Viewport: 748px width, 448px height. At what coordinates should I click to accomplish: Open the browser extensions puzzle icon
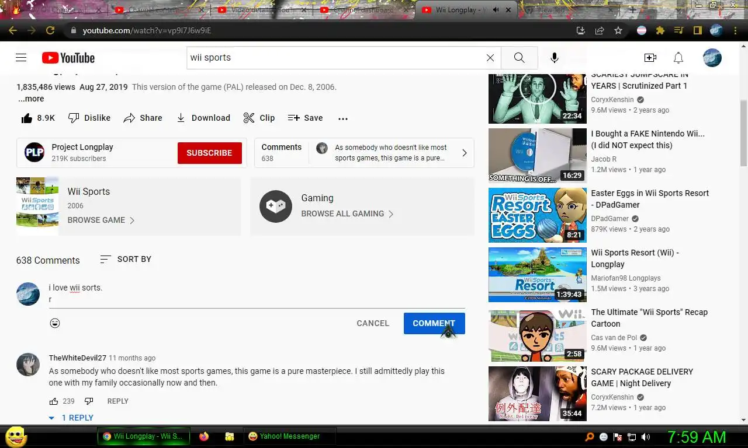tap(660, 30)
